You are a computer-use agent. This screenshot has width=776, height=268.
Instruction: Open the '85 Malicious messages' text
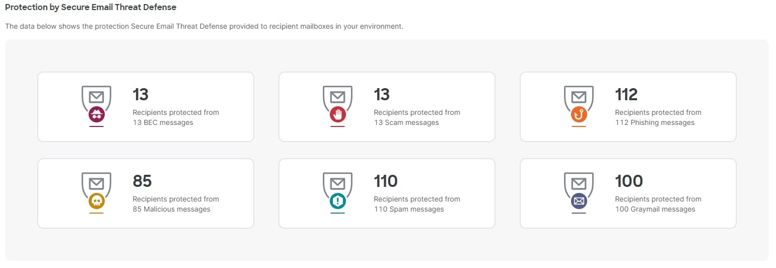tap(172, 209)
